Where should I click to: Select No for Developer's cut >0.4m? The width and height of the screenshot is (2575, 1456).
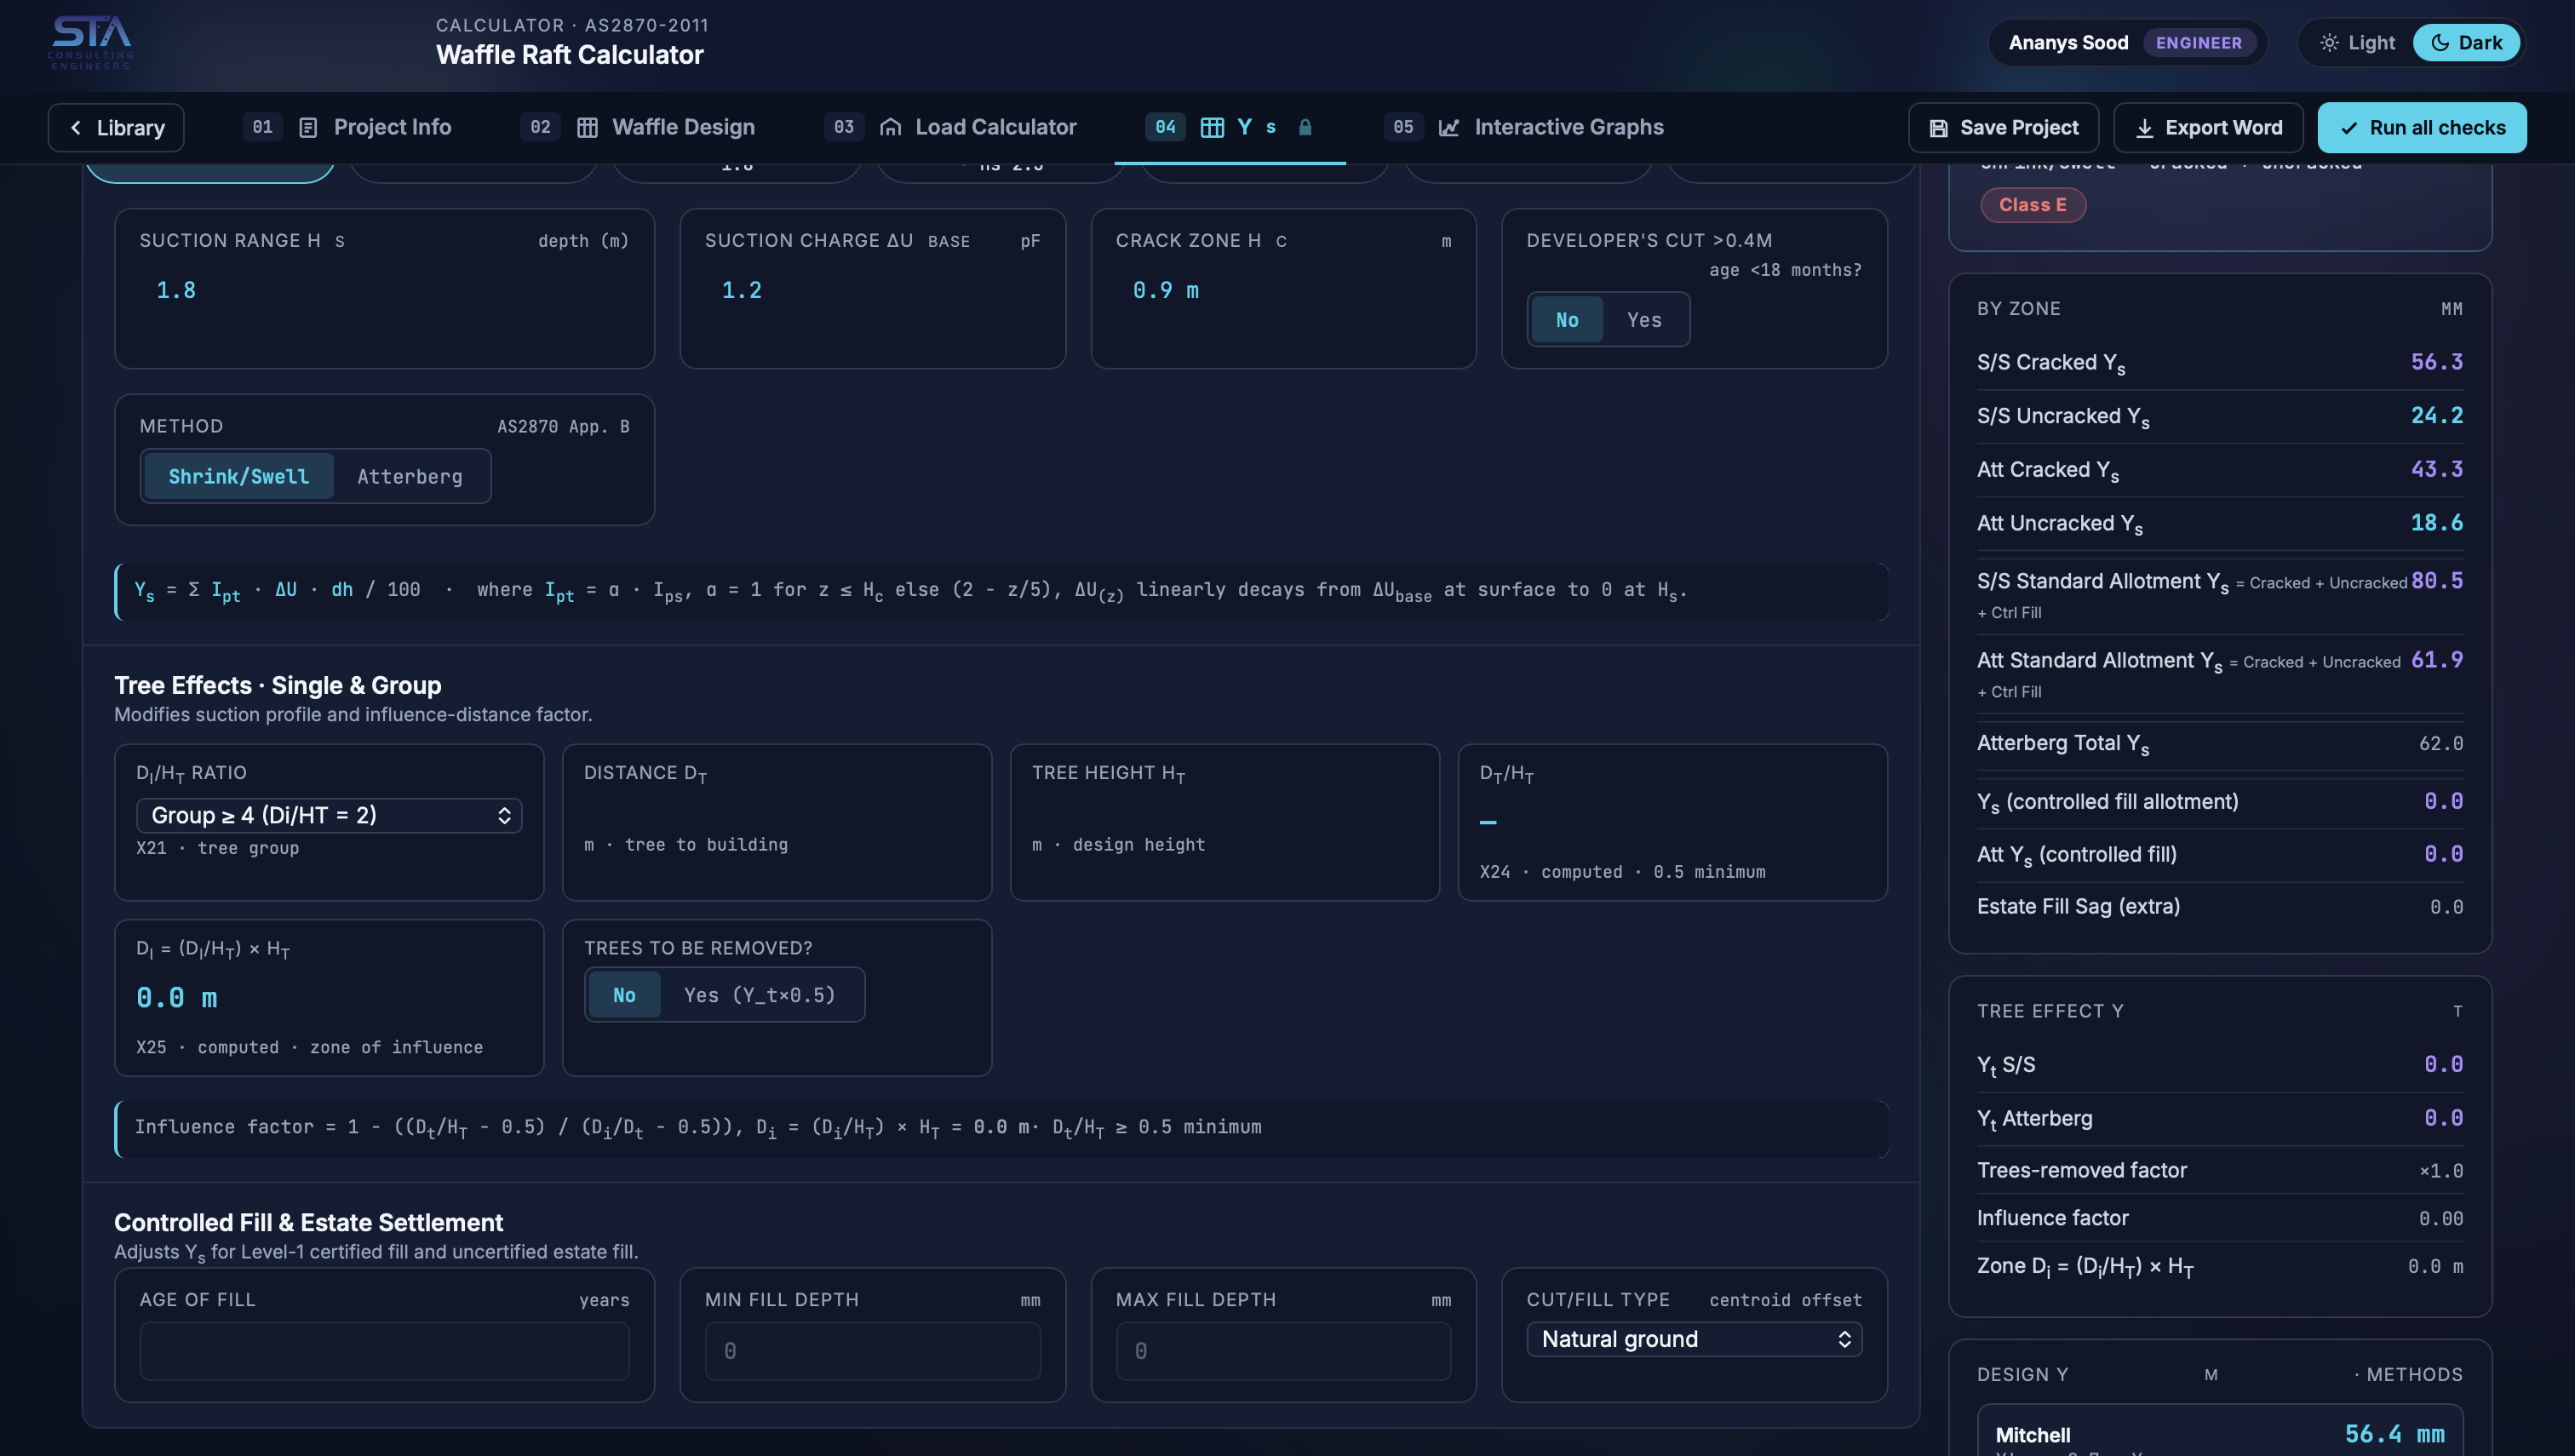pyautogui.click(x=1567, y=320)
